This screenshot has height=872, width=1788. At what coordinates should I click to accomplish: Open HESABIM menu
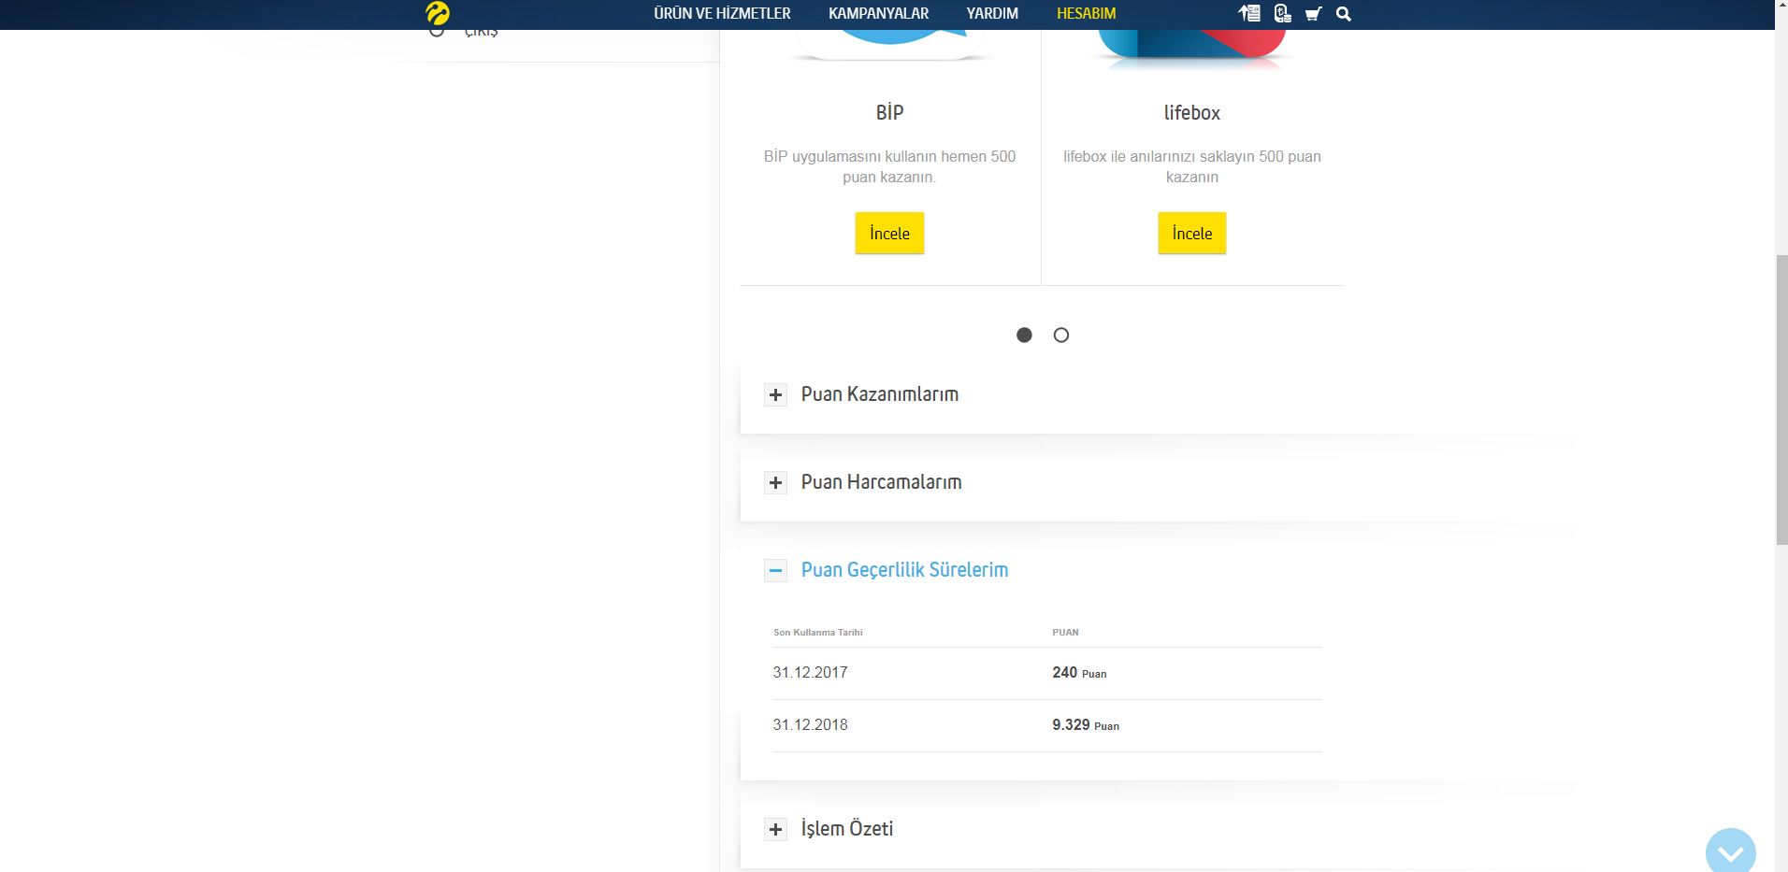pos(1086,14)
